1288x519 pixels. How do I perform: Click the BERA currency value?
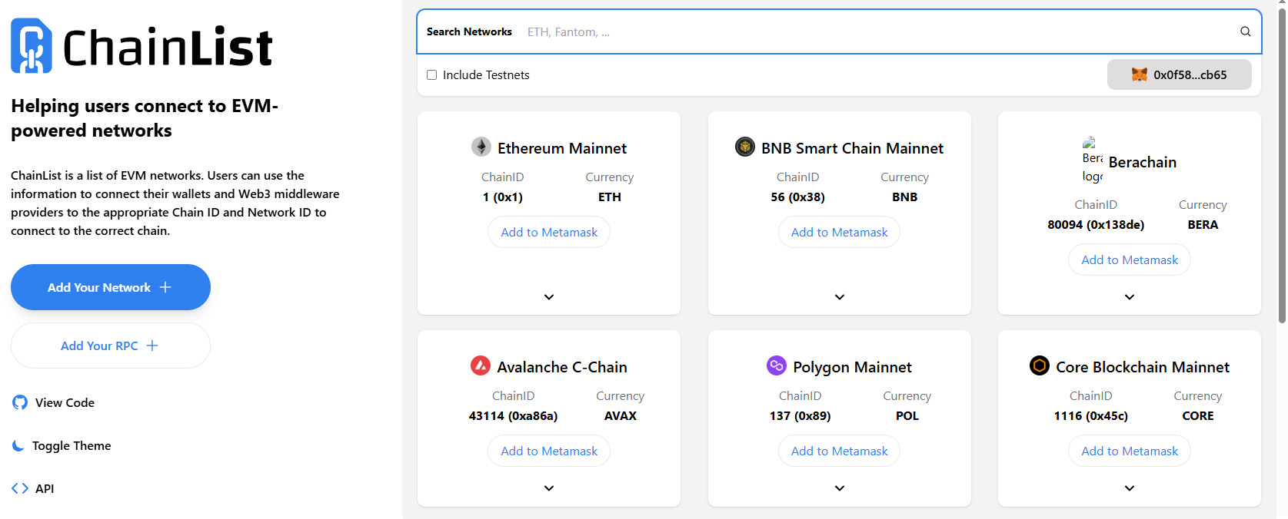click(1203, 225)
